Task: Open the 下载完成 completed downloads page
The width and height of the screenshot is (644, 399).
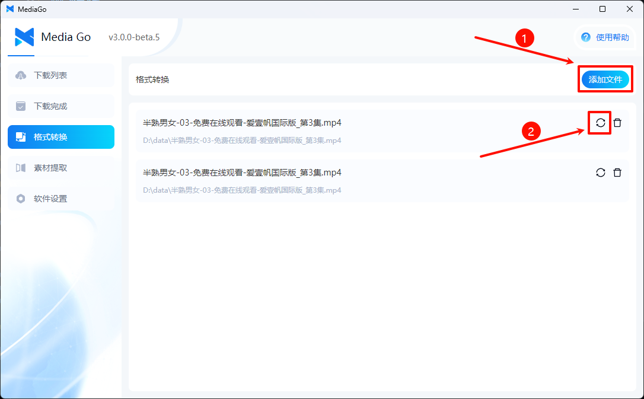Action: 61,106
